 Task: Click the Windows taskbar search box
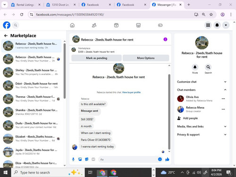coord(48,172)
